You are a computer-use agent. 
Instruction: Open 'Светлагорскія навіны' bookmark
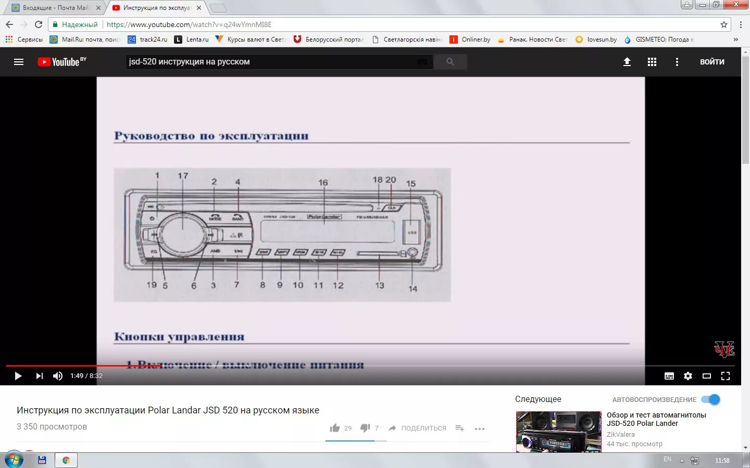(x=407, y=39)
